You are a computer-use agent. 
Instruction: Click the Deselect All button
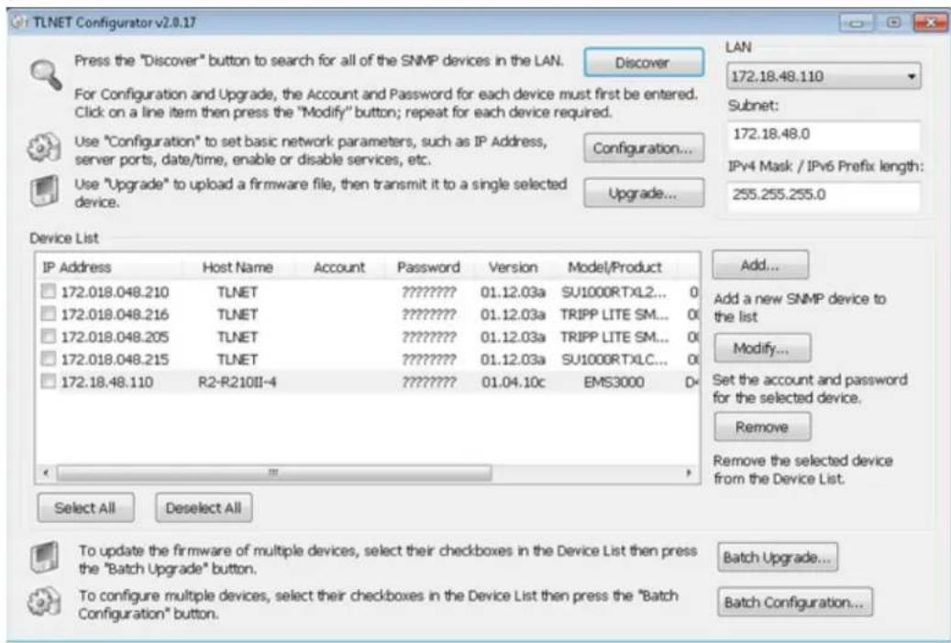click(x=204, y=508)
